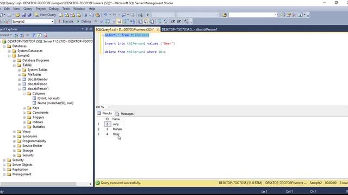Click the insert into tblPerson1 query line

coord(140,43)
